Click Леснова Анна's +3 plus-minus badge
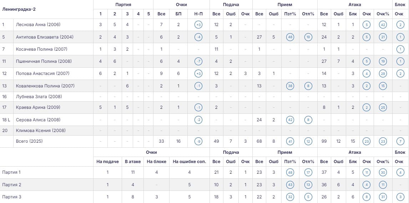 pos(198,25)
